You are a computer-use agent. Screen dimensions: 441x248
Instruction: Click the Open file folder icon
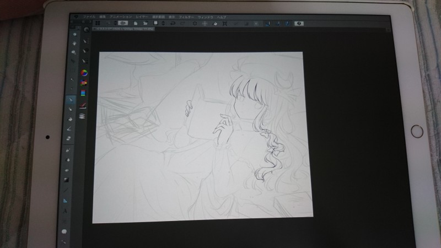point(145,23)
